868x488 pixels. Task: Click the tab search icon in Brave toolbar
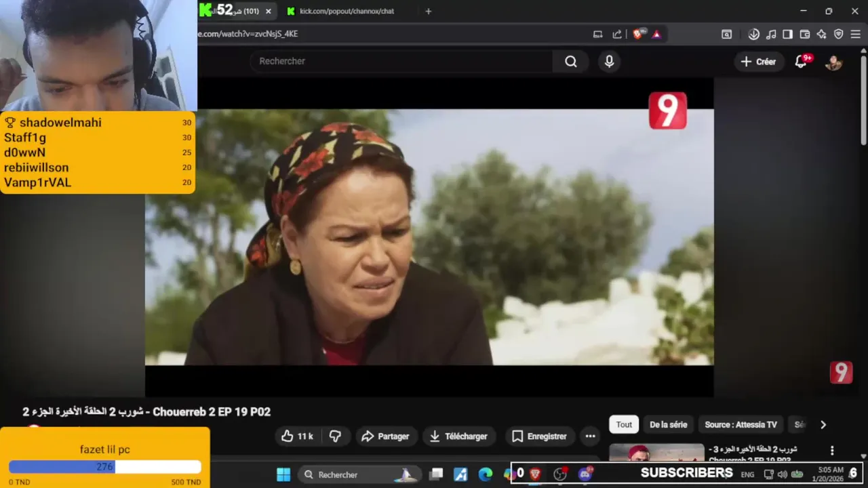pos(726,34)
